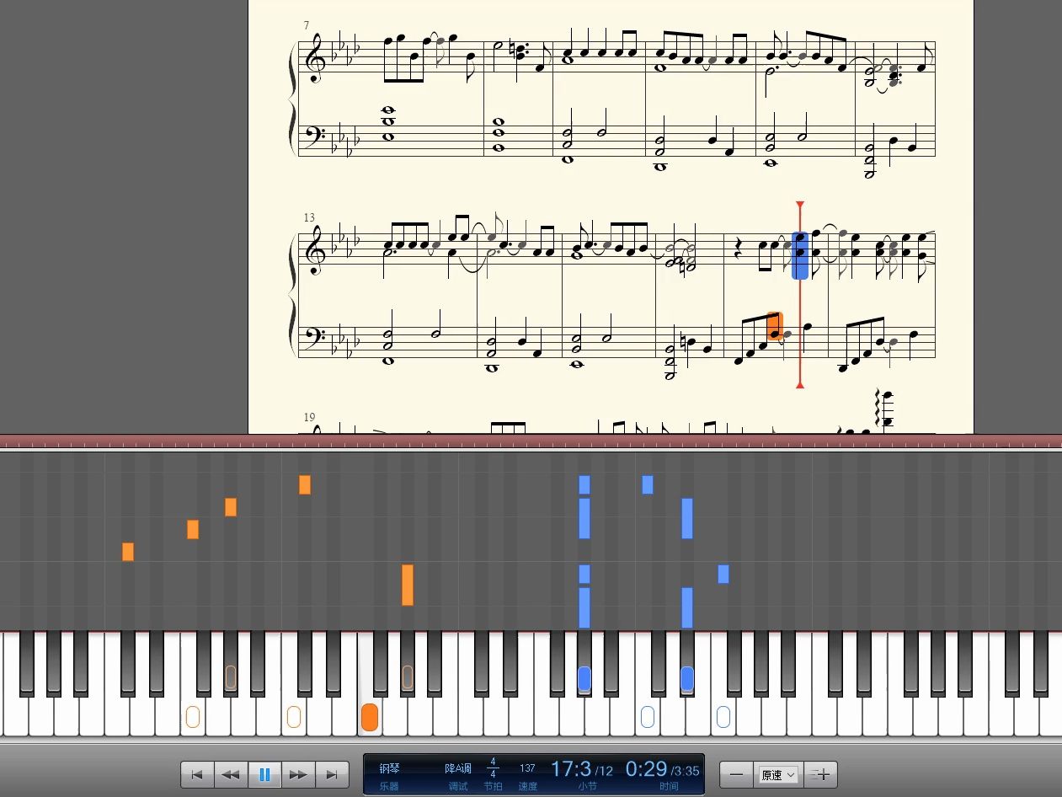Viewport: 1062px width, 797px height.
Task: Click the red playback cursor top marker
Action: click(x=800, y=205)
